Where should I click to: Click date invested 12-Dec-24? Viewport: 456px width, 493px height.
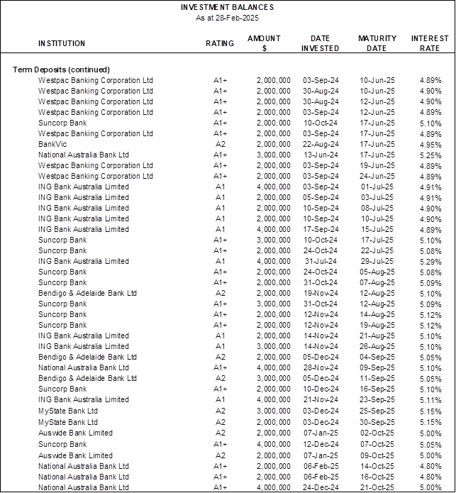pyautogui.click(x=321, y=445)
